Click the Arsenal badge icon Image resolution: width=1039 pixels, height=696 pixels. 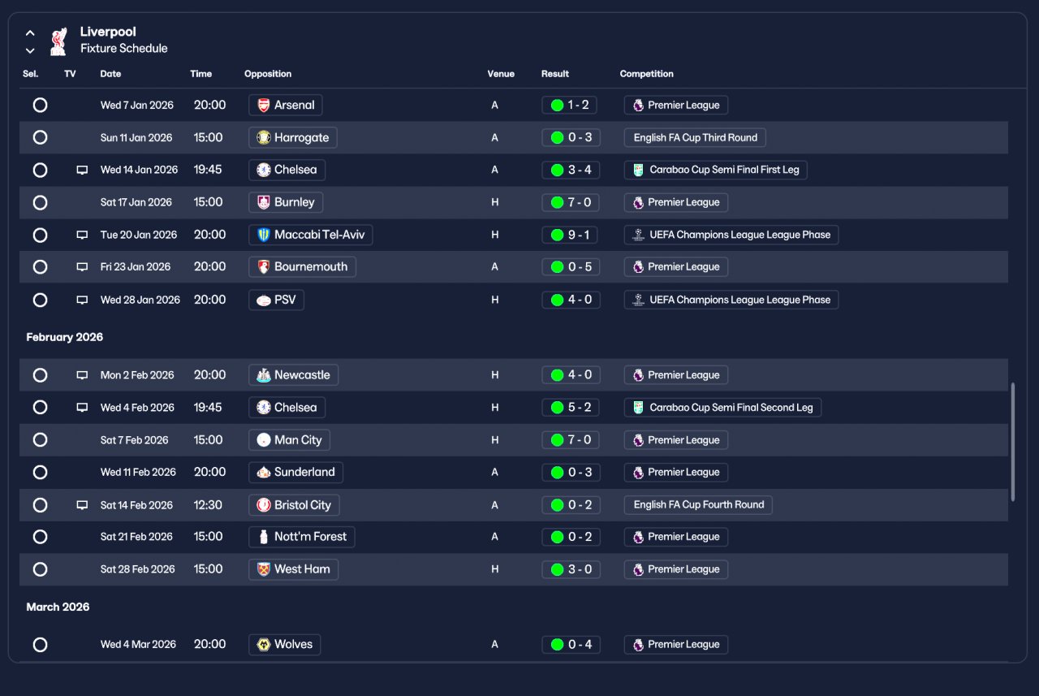coord(264,105)
